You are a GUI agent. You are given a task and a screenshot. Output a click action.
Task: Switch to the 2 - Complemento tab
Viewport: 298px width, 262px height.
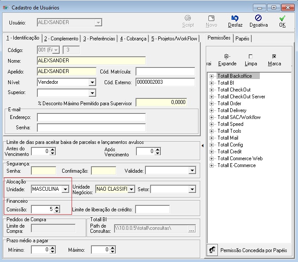(x=61, y=39)
